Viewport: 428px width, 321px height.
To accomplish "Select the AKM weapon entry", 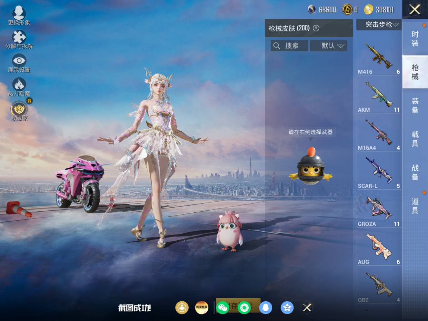I will (379, 95).
